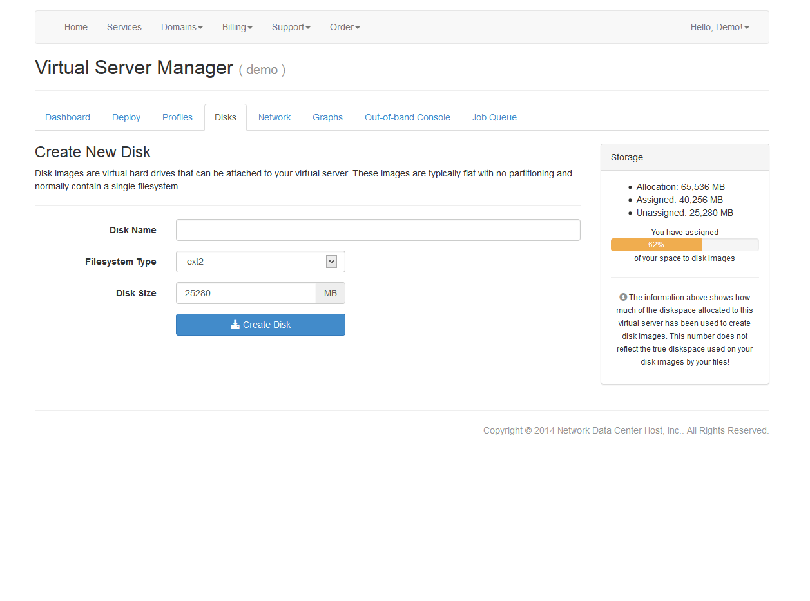Click the download icon on Create Disk
810x601 pixels.
point(235,325)
